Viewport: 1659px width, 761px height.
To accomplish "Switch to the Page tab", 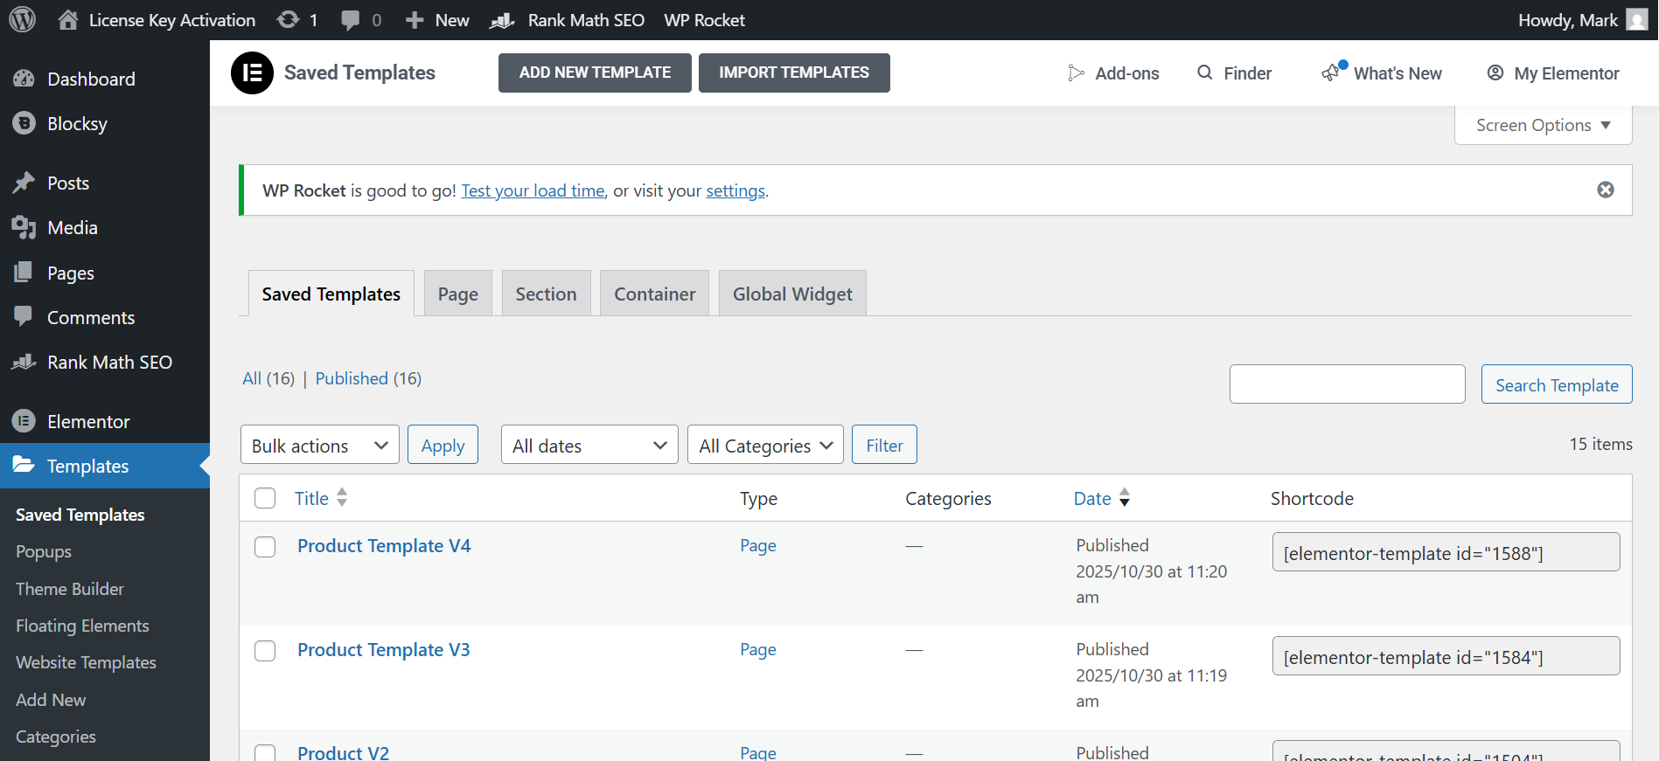I will pyautogui.click(x=458, y=294).
